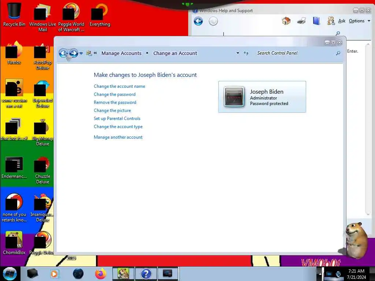This screenshot has height=281, width=375.
Task: Select Endermanc... desktop icon
Action: pyautogui.click(x=14, y=167)
